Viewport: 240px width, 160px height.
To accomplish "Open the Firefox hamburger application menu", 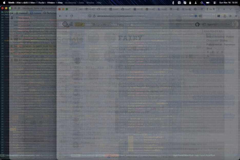I will click(236, 16).
